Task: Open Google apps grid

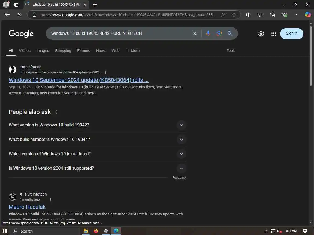Action: [274, 33]
